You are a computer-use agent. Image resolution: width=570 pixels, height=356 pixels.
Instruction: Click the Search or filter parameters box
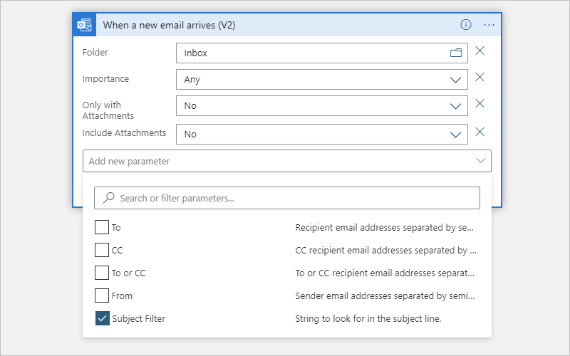pyautogui.click(x=287, y=198)
